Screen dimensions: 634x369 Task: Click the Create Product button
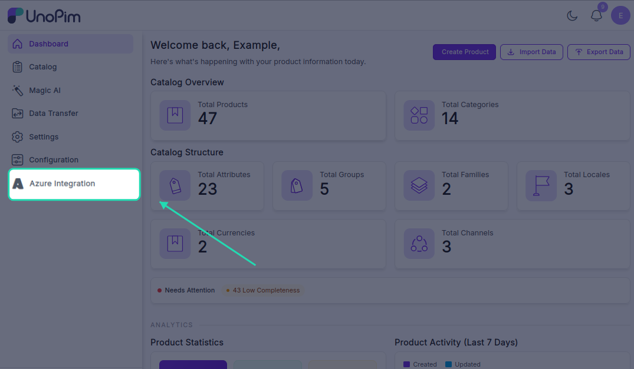point(464,52)
